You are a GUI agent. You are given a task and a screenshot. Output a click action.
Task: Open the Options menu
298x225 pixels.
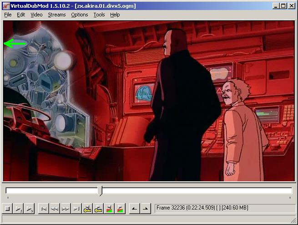(x=80, y=15)
